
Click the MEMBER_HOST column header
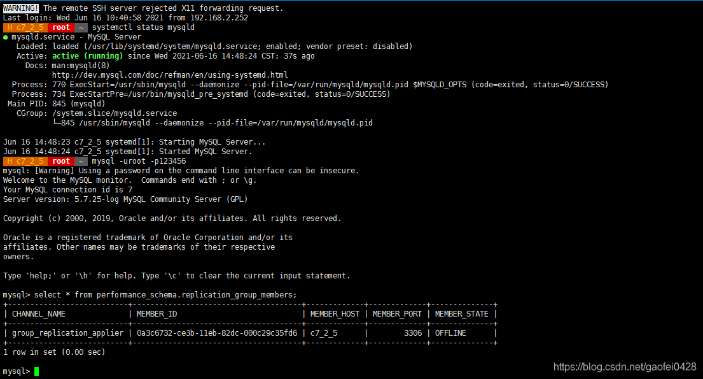335,314
